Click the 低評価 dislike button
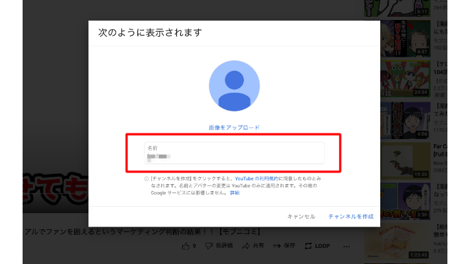This screenshot has height=264, width=470. tap(219, 246)
